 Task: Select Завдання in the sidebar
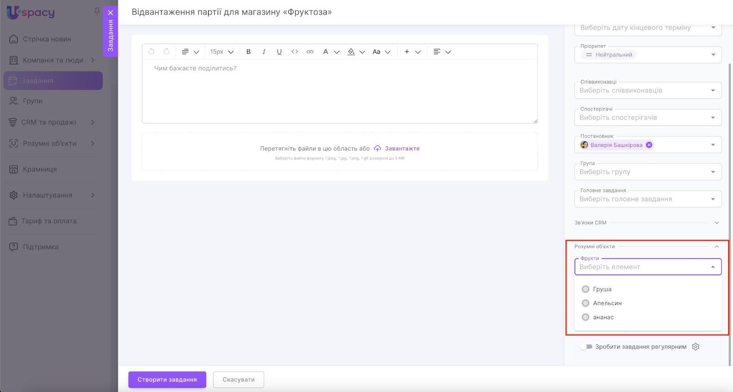coord(53,81)
